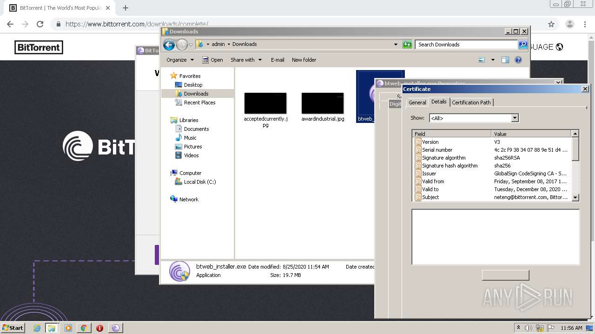The height and width of the screenshot is (334, 595).
Task: Open Recent Places in navigation pane
Action: 199,103
